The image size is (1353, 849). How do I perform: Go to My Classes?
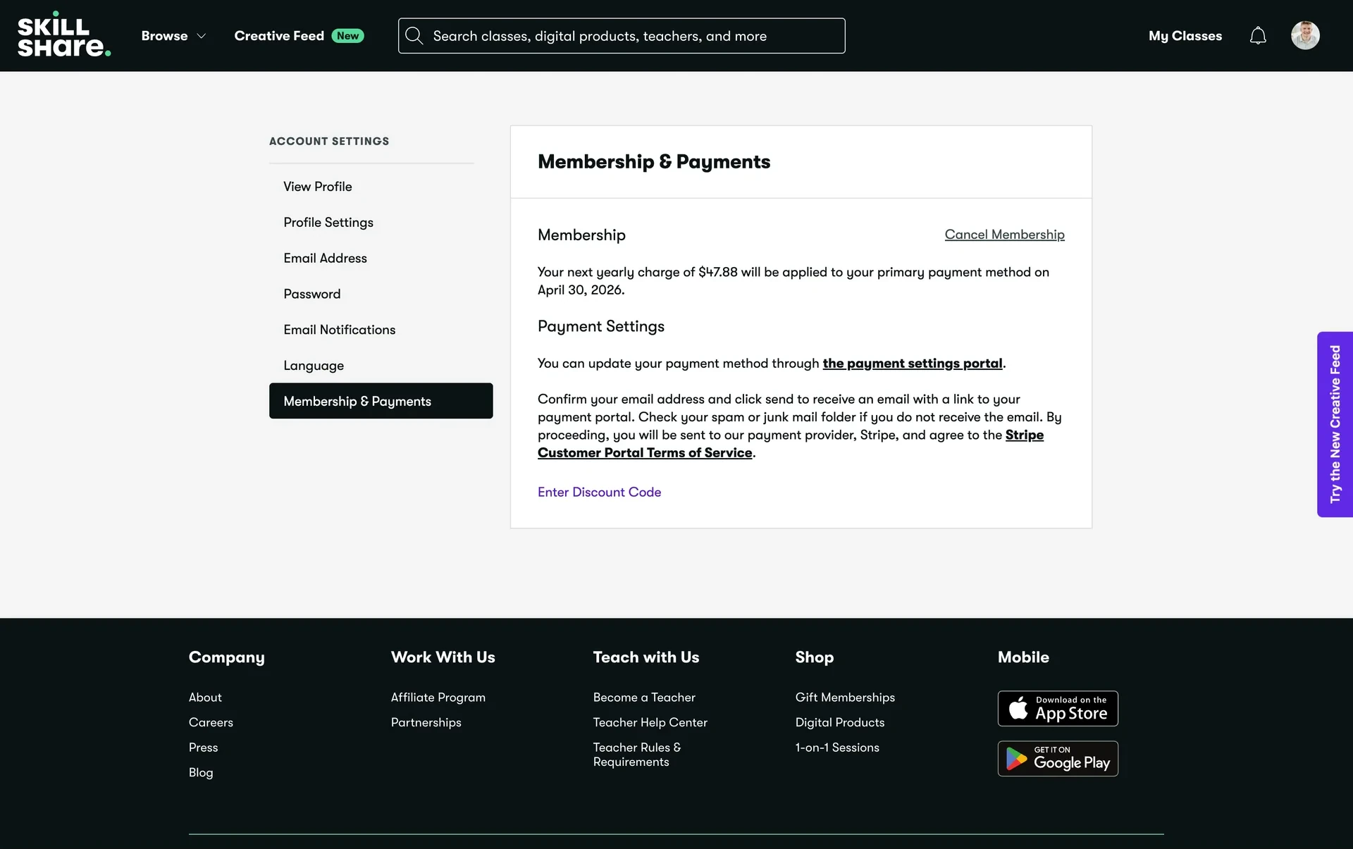pyautogui.click(x=1185, y=36)
